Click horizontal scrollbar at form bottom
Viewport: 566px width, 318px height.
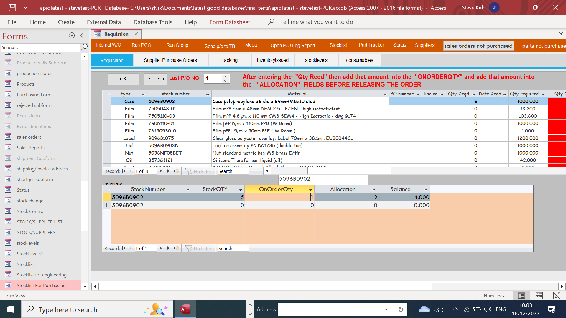coord(265,286)
